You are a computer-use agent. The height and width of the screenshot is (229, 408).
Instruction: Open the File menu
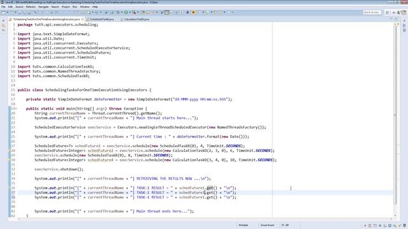[3, 7]
